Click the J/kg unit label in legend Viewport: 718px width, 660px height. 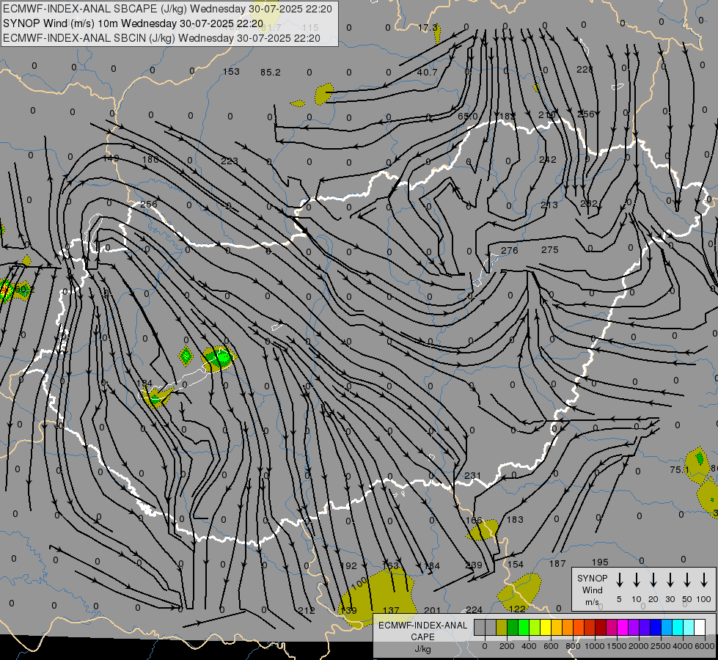(422, 649)
